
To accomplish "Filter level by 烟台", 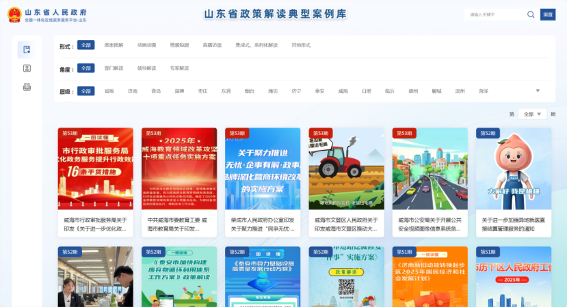I will pyautogui.click(x=250, y=91).
